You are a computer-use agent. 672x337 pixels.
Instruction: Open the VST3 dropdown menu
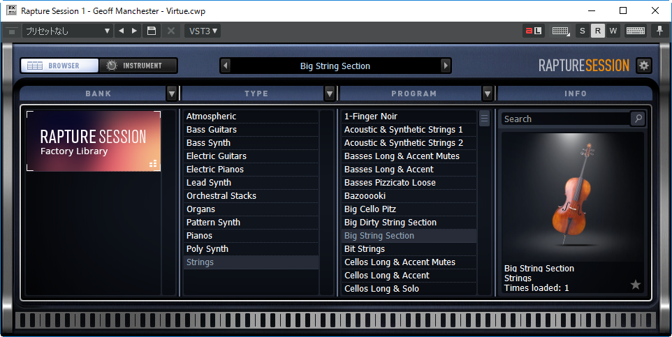[x=203, y=31]
